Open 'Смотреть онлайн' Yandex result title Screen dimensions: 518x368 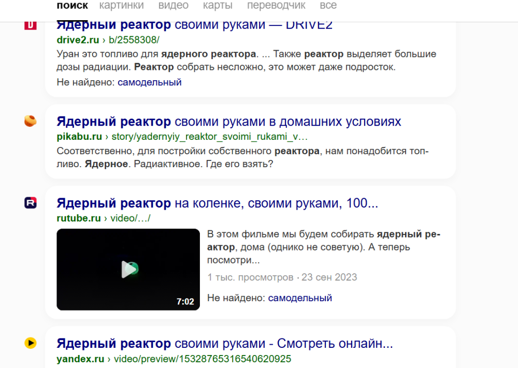pos(225,344)
